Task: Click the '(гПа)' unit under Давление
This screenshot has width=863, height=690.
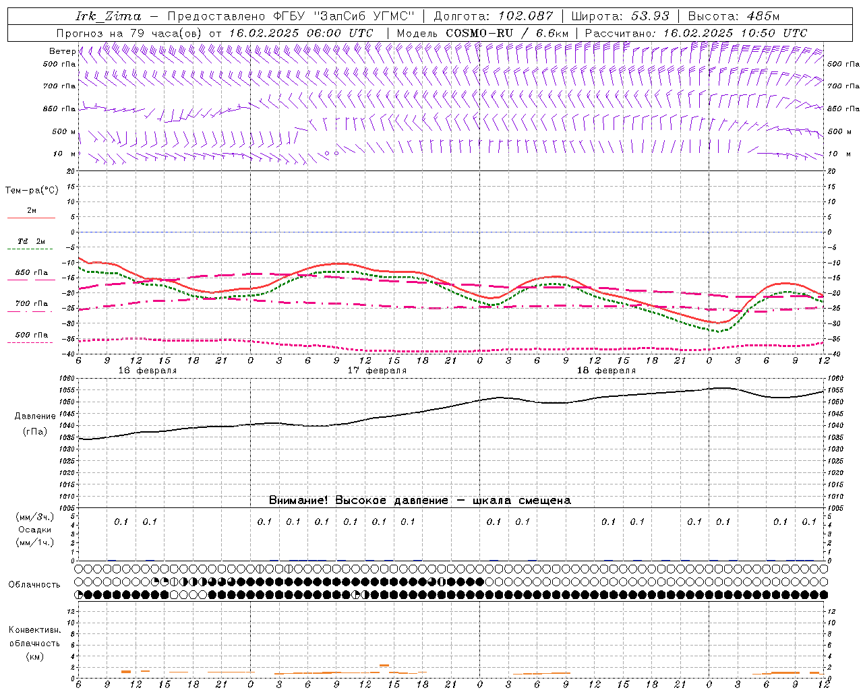Action: [35, 431]
